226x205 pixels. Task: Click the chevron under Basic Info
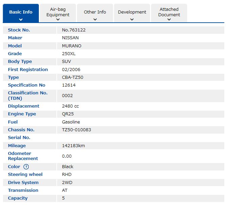(x=21, y=20)
